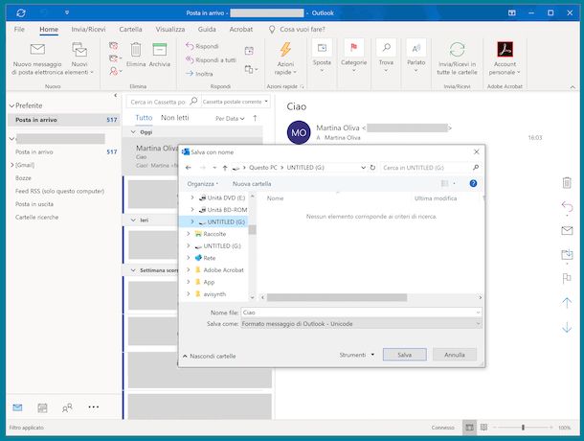This screenshot has width=584, height=441.
Task: Click the three dots navigation options
Action: 94,407
